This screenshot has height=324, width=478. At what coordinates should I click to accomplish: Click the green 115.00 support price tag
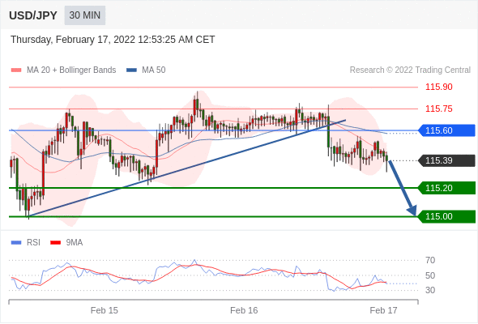(x=446, y=217)
